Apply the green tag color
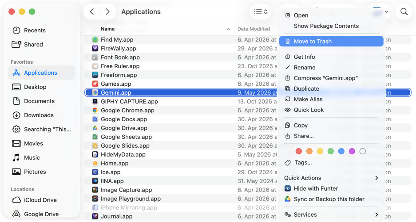Image resolution: width=416 pixels, height=222 pixels. point(331,151)
